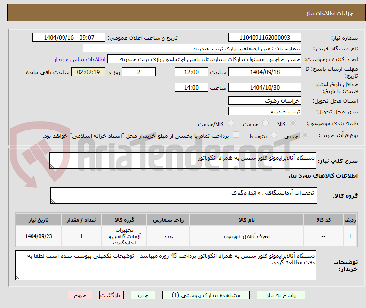Click the resize handle of توضیحات خریدار textarea
Viewport: 366px width, 308px height.
(17, 277)
